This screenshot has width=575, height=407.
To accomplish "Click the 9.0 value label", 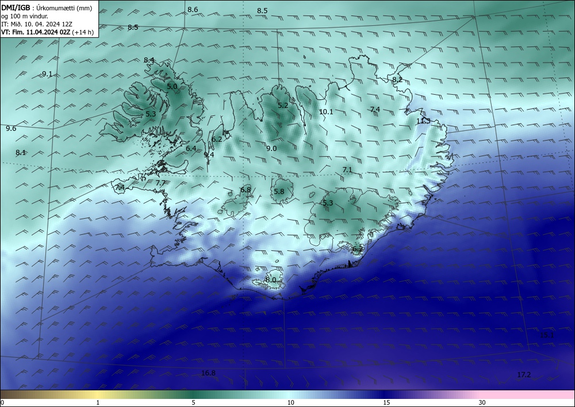I will tap(271, 148).
